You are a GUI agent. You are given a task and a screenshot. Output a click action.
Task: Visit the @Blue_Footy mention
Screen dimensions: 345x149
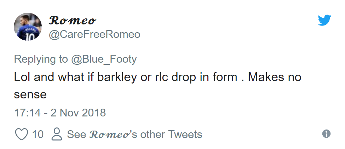tap(104, 59)
